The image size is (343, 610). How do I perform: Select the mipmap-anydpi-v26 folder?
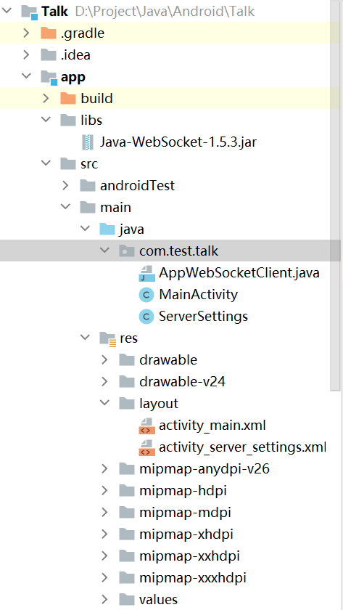(204, 469)
